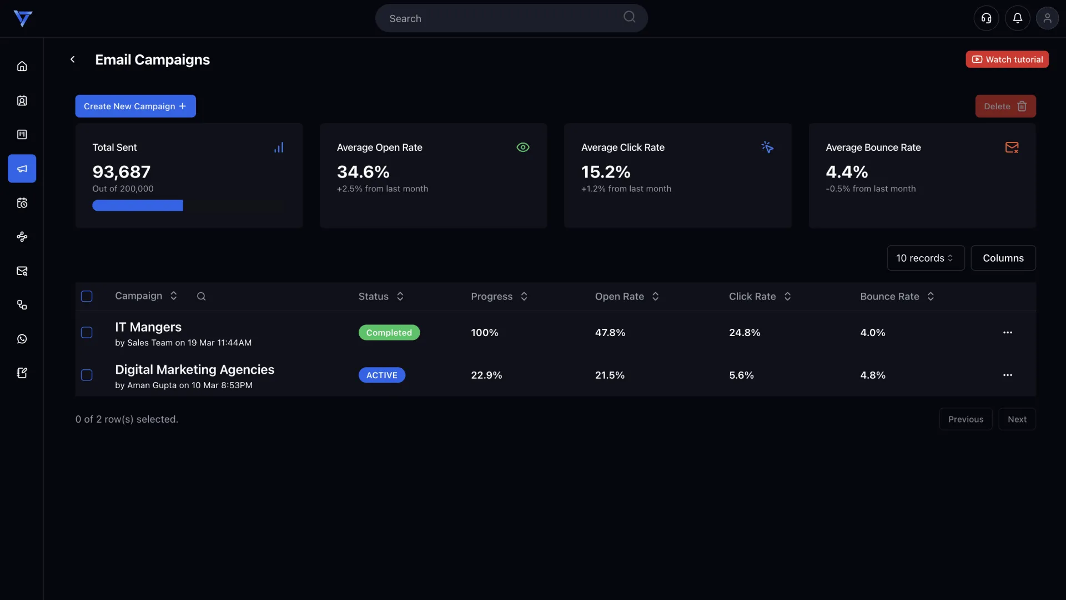Viewport: 1066px width, 600px height.
Task: Open actions menu for Digital Marketing Agencies
Action: coord(1007,375)
